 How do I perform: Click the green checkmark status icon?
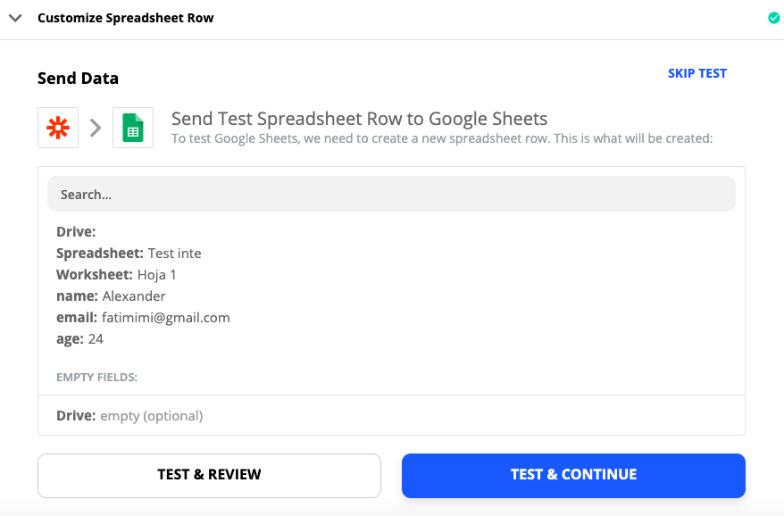773,18
